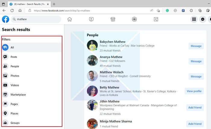Select the People filter
The height and width of the screenshot is (129, 211).
(x=32, y=66)
